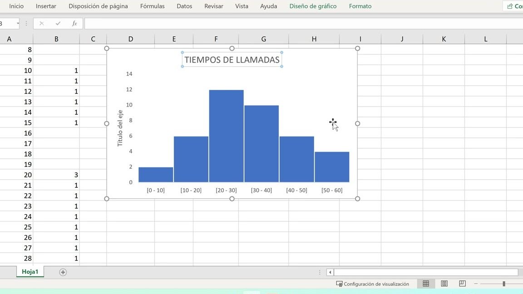Select the Normal view icon in status bar
The height and width of the screenshot is (294, 523).
click(426, 283)
